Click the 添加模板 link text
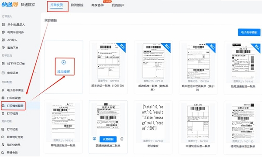This screenshot has width=262, height=157. click(63, 72)
